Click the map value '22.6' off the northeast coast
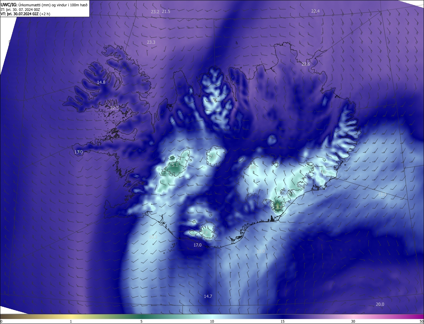This screenshot has width=424, height=324. pyautogui.click(x=306, y=64)
